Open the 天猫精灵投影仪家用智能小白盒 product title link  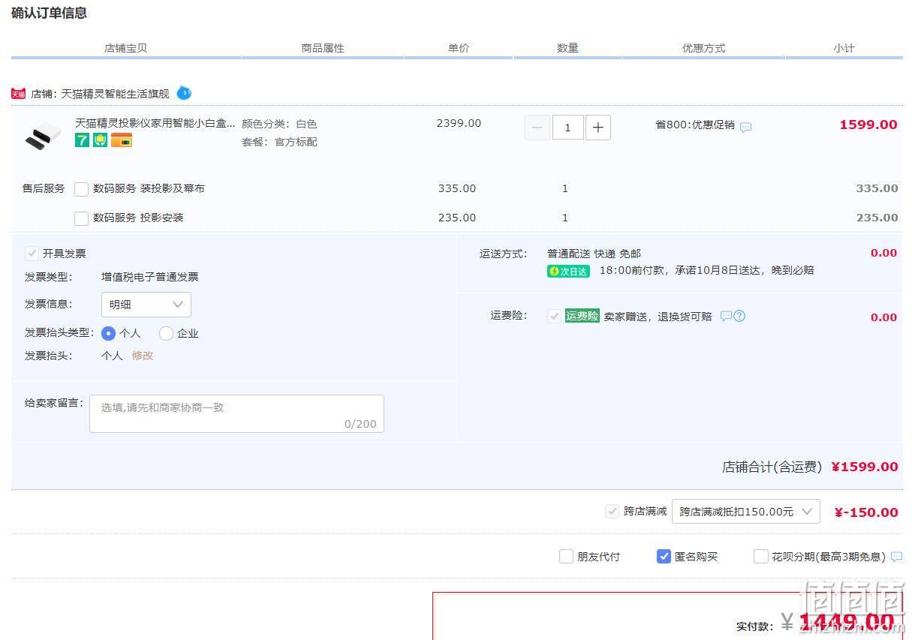coord(155,123)
